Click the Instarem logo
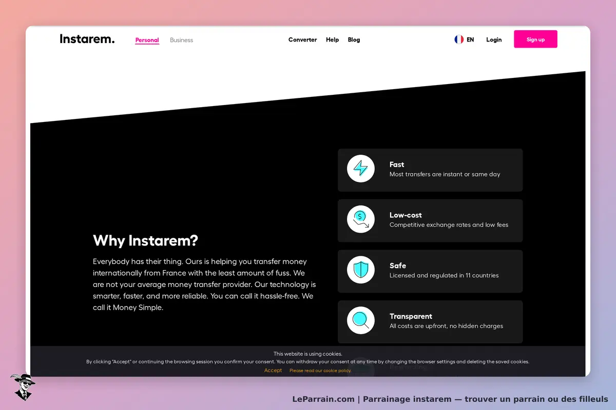The image size is (616, 410). [87, 39]
